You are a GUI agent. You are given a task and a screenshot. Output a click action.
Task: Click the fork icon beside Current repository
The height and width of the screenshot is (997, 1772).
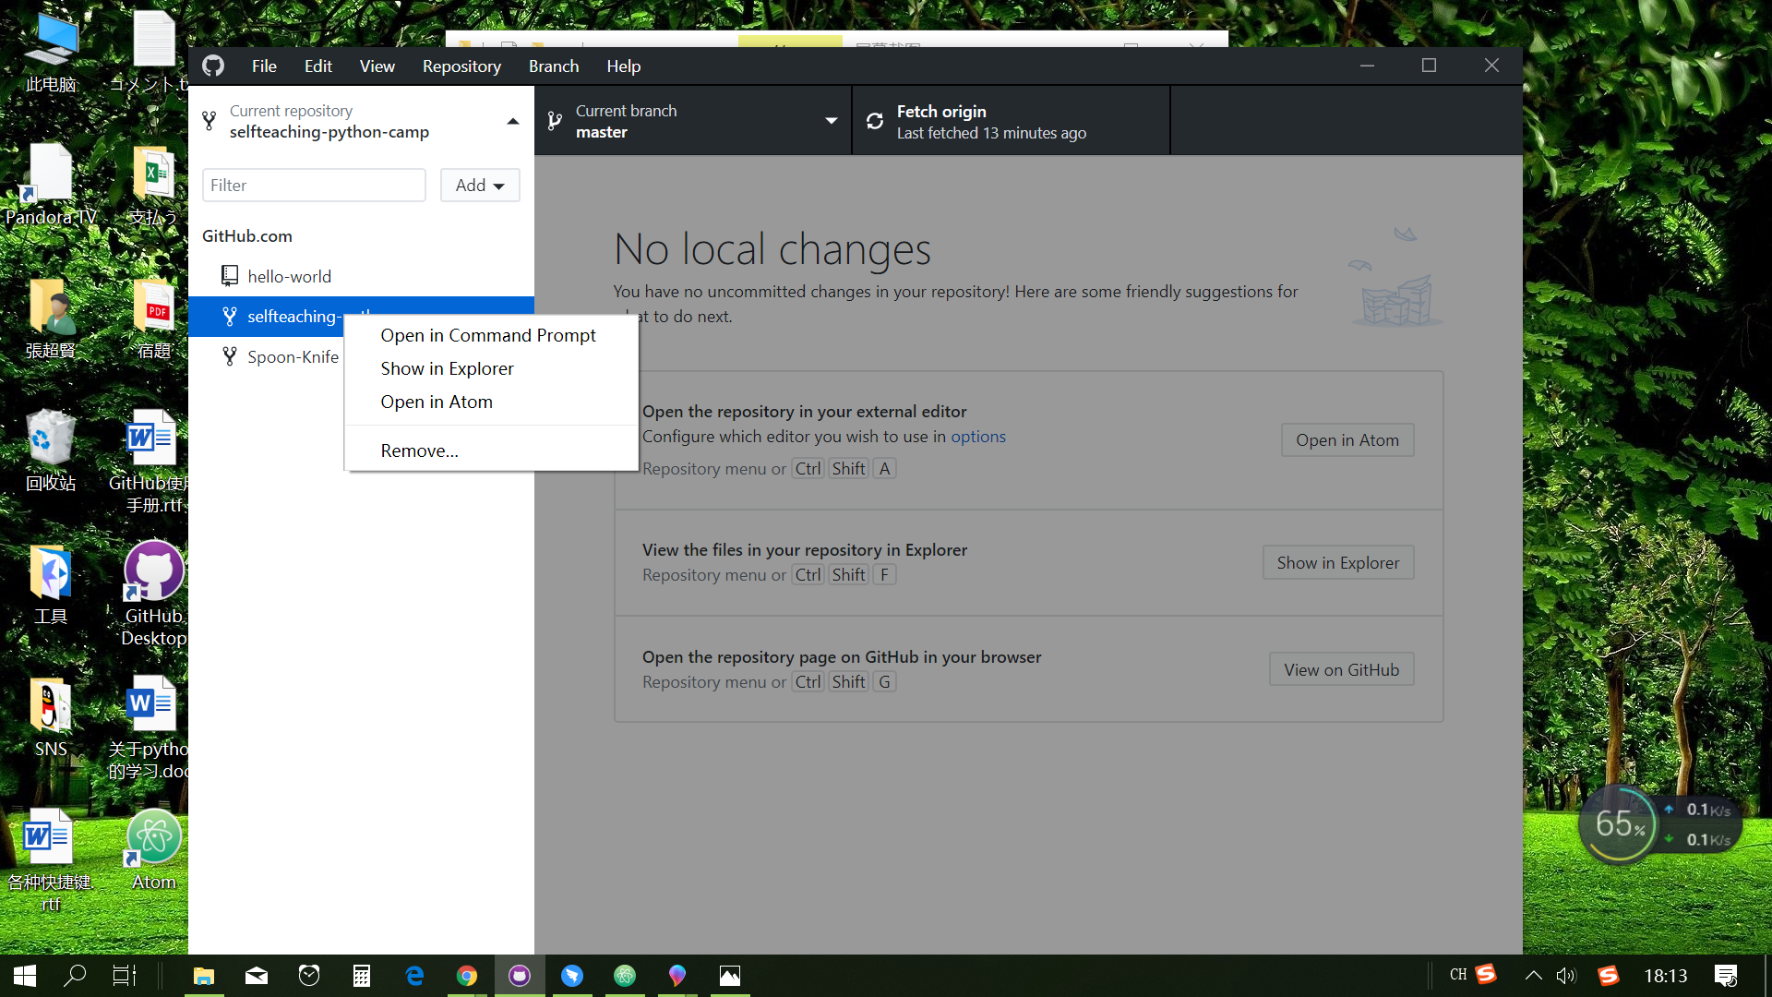coord(210,121)
